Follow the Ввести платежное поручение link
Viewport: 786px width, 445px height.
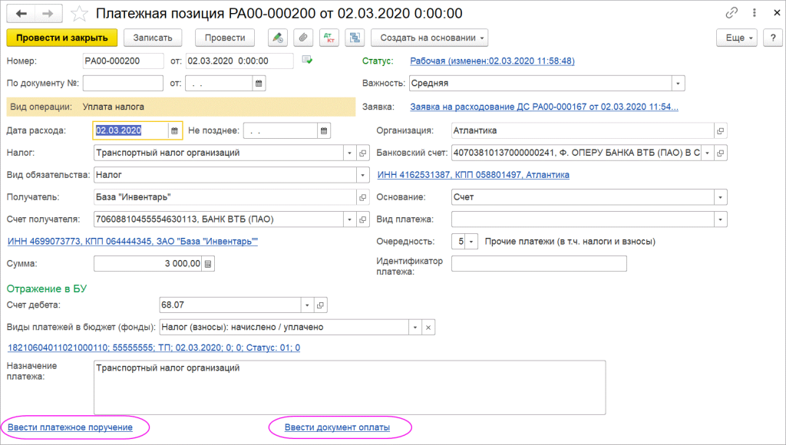coord(70,427)
